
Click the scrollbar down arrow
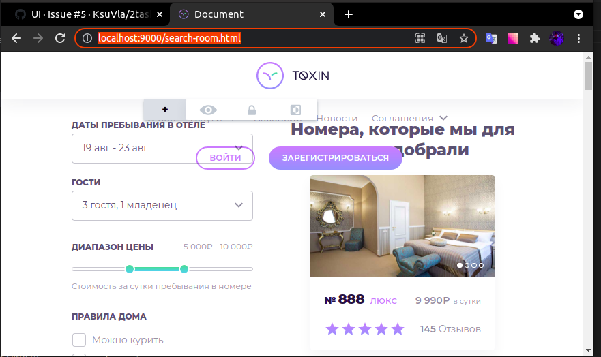coord(588,350)
